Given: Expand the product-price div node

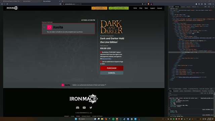Looking at the screenshot, I should (x=178, y=44).
